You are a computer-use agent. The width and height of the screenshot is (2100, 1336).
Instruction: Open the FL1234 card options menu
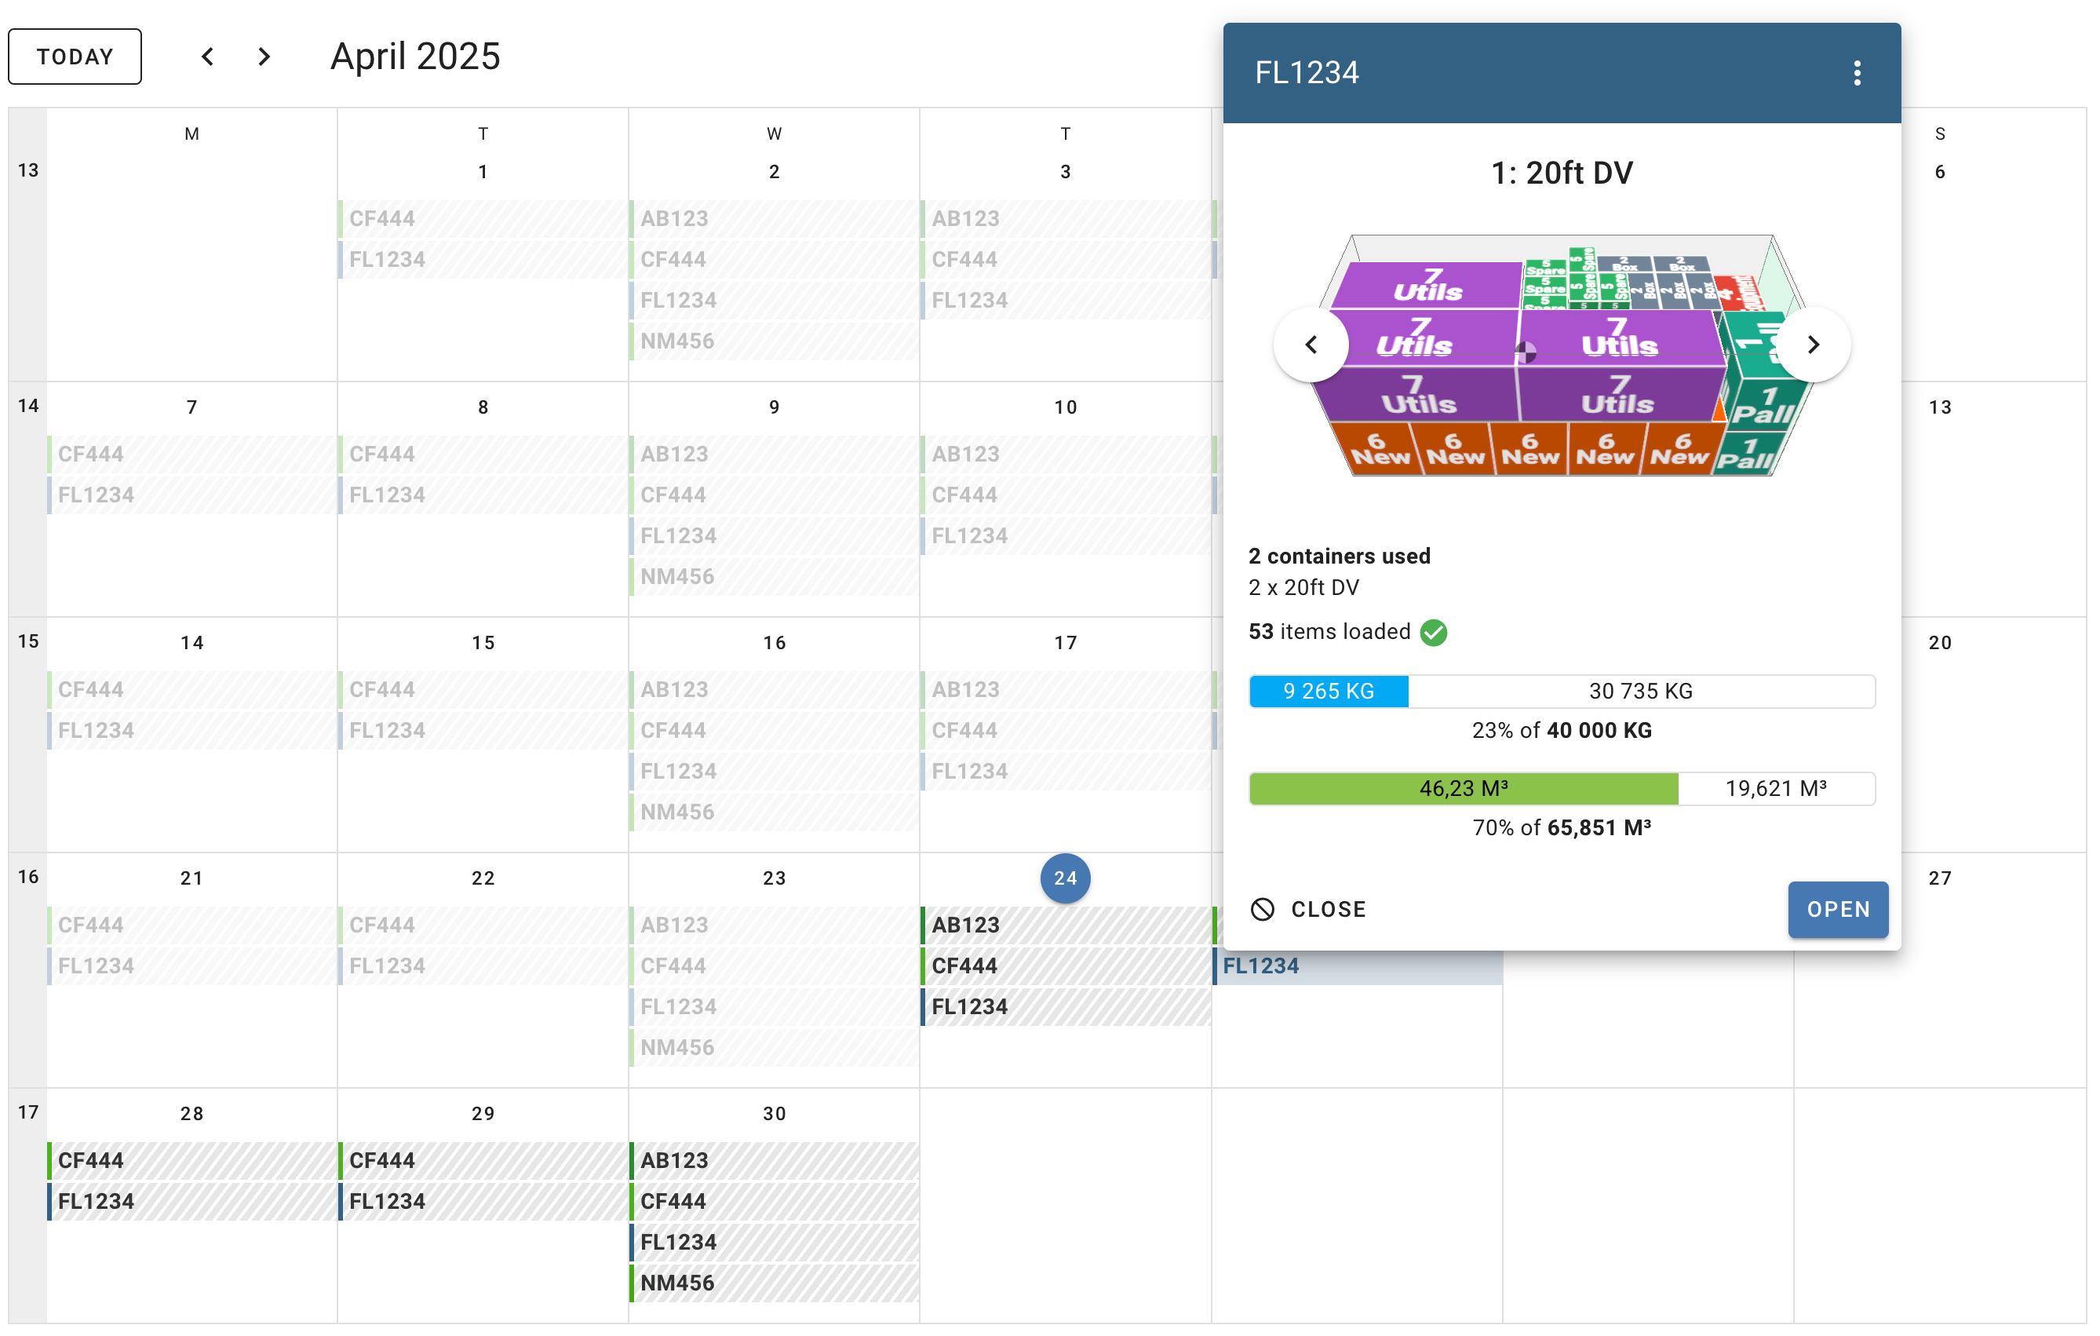pos(1858,73)
